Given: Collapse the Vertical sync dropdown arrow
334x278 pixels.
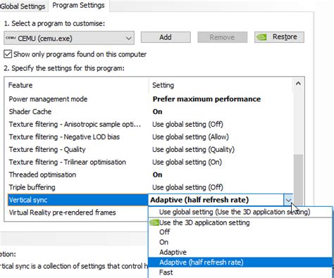Looking at the screenshot, I should coord(288,200).
